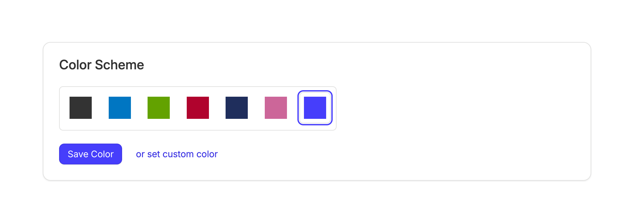Choose the dark navy color swatch
Image resolution: width=634 pixels, height=224 pixels.
coord(237,108)
